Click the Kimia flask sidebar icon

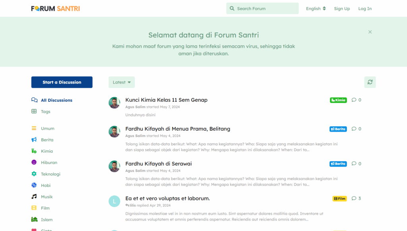tap(34, 151)
